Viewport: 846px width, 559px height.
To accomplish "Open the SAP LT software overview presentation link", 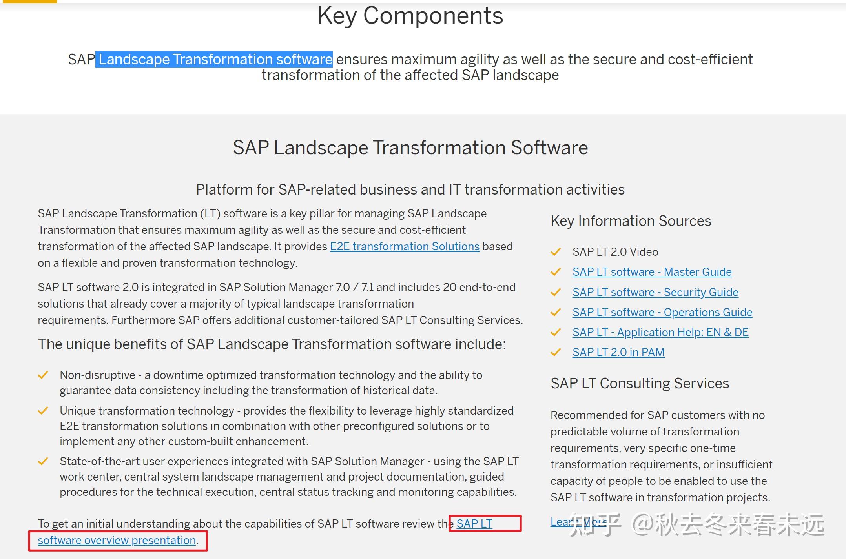I will coord(116,540).
